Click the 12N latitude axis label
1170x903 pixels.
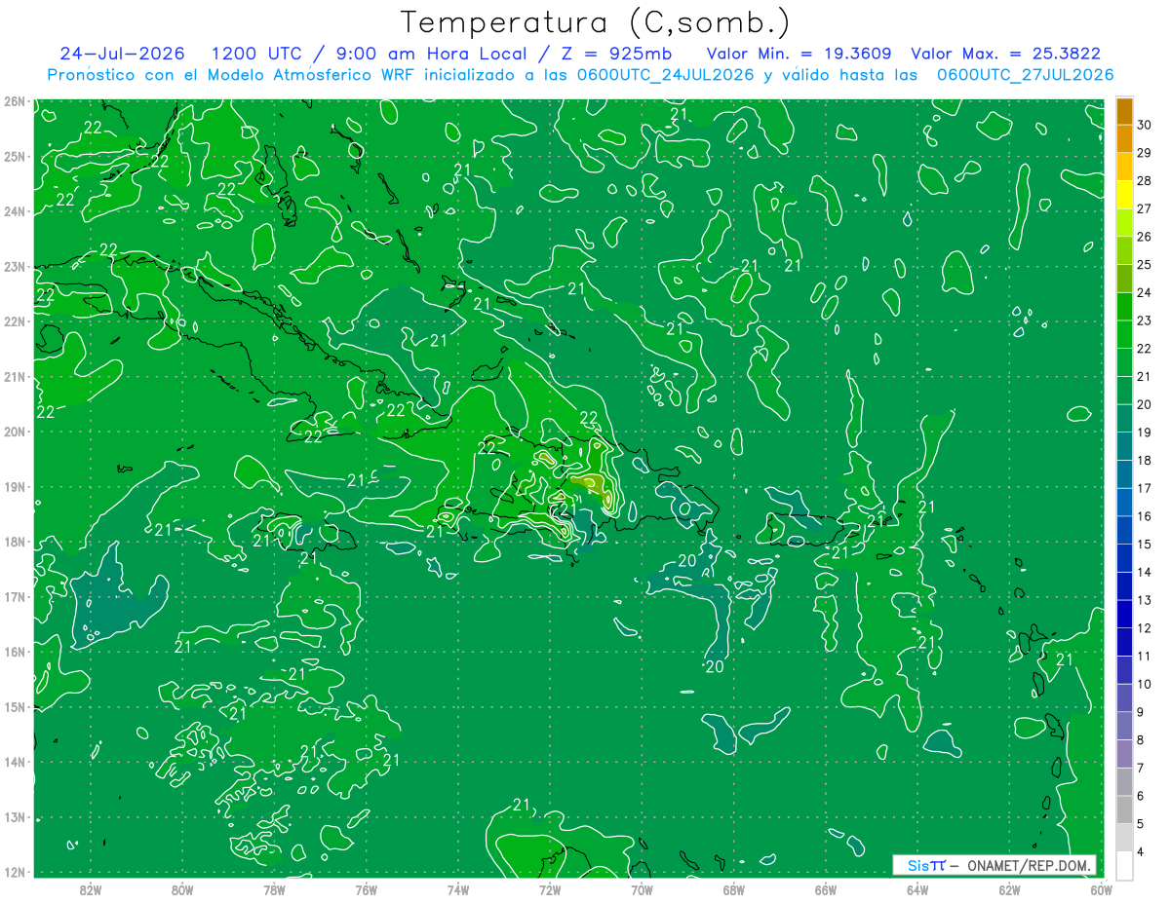[14, 872]
